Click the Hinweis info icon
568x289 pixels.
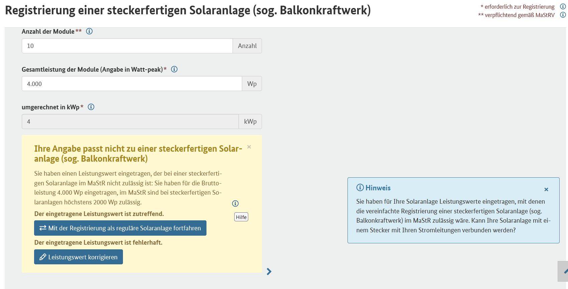(x=360, y=187)
